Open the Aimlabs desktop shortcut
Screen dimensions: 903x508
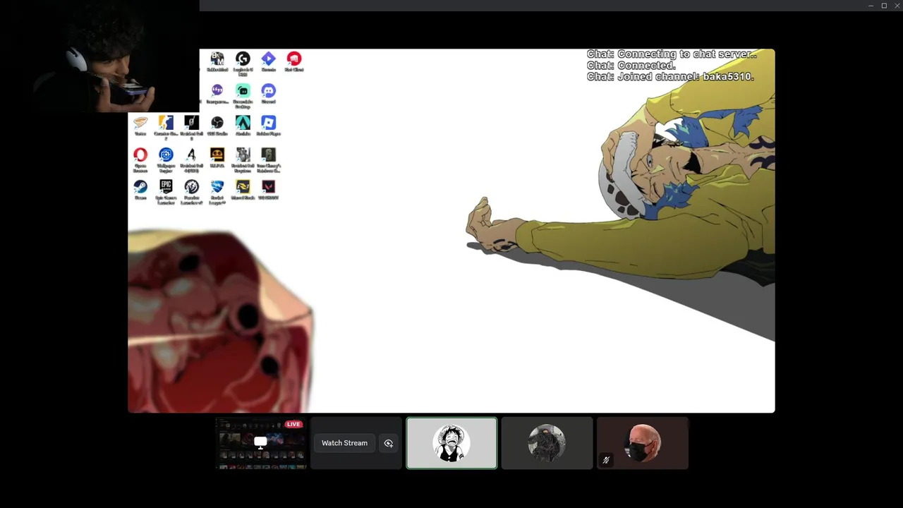243,126
